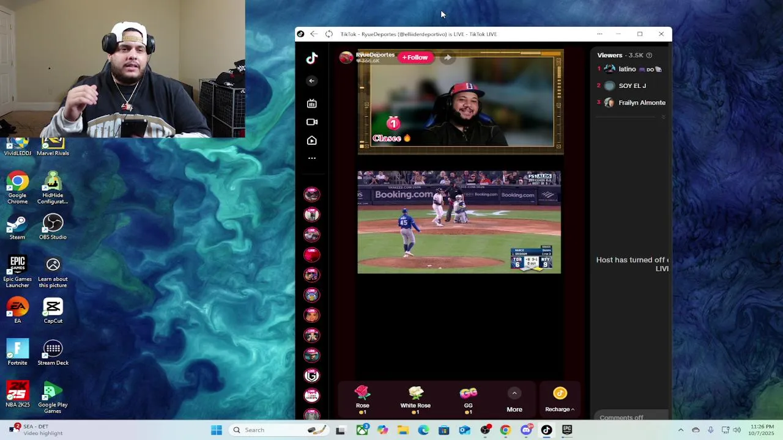The height and width of the screenshot is (440, 783).
Task: Click the Clasee number one rank badge
Action: tap(393, 124)
